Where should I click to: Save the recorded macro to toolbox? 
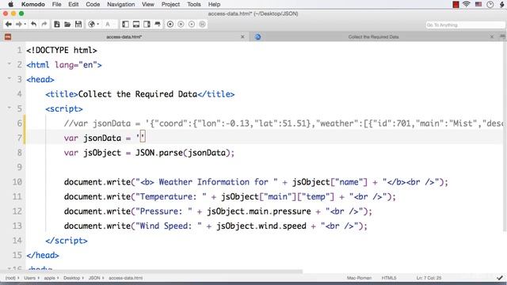(202, 25)
